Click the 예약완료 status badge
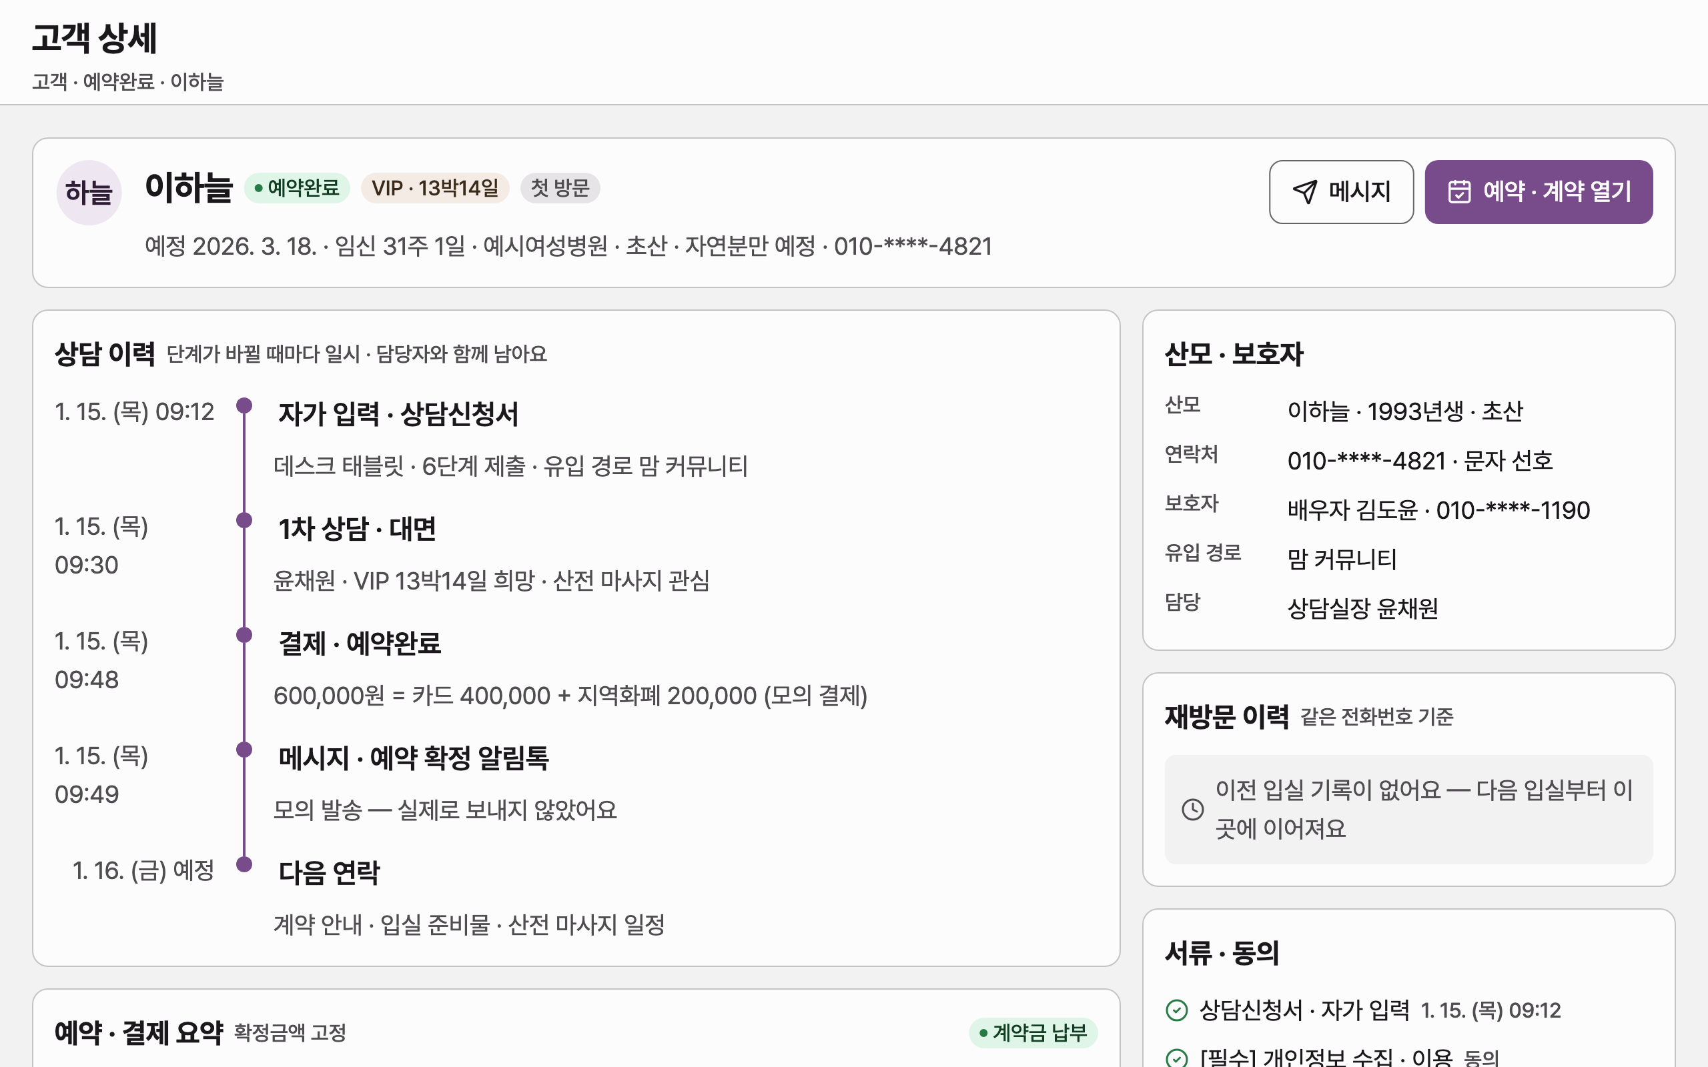The height and width of the screenshot is (1067, 1708). (x=297, y=187)
